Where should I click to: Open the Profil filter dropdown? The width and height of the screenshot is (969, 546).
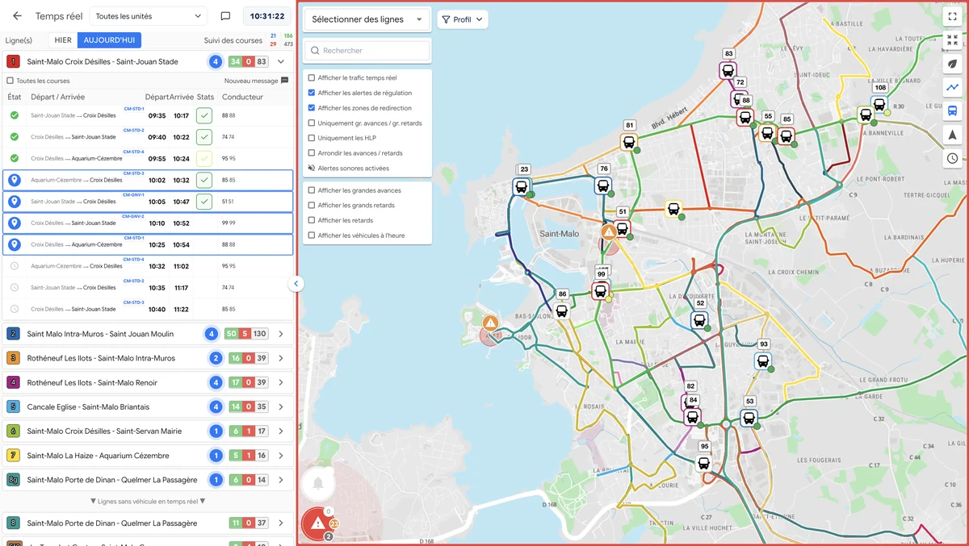pos(463,19)
